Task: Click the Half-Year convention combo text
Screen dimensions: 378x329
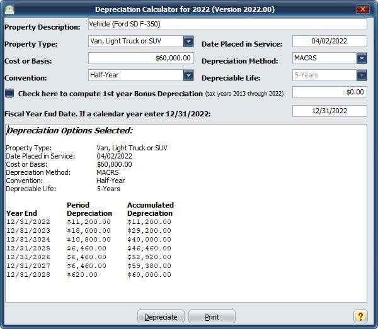Action: pyautogui.click(x=105, y=75)
